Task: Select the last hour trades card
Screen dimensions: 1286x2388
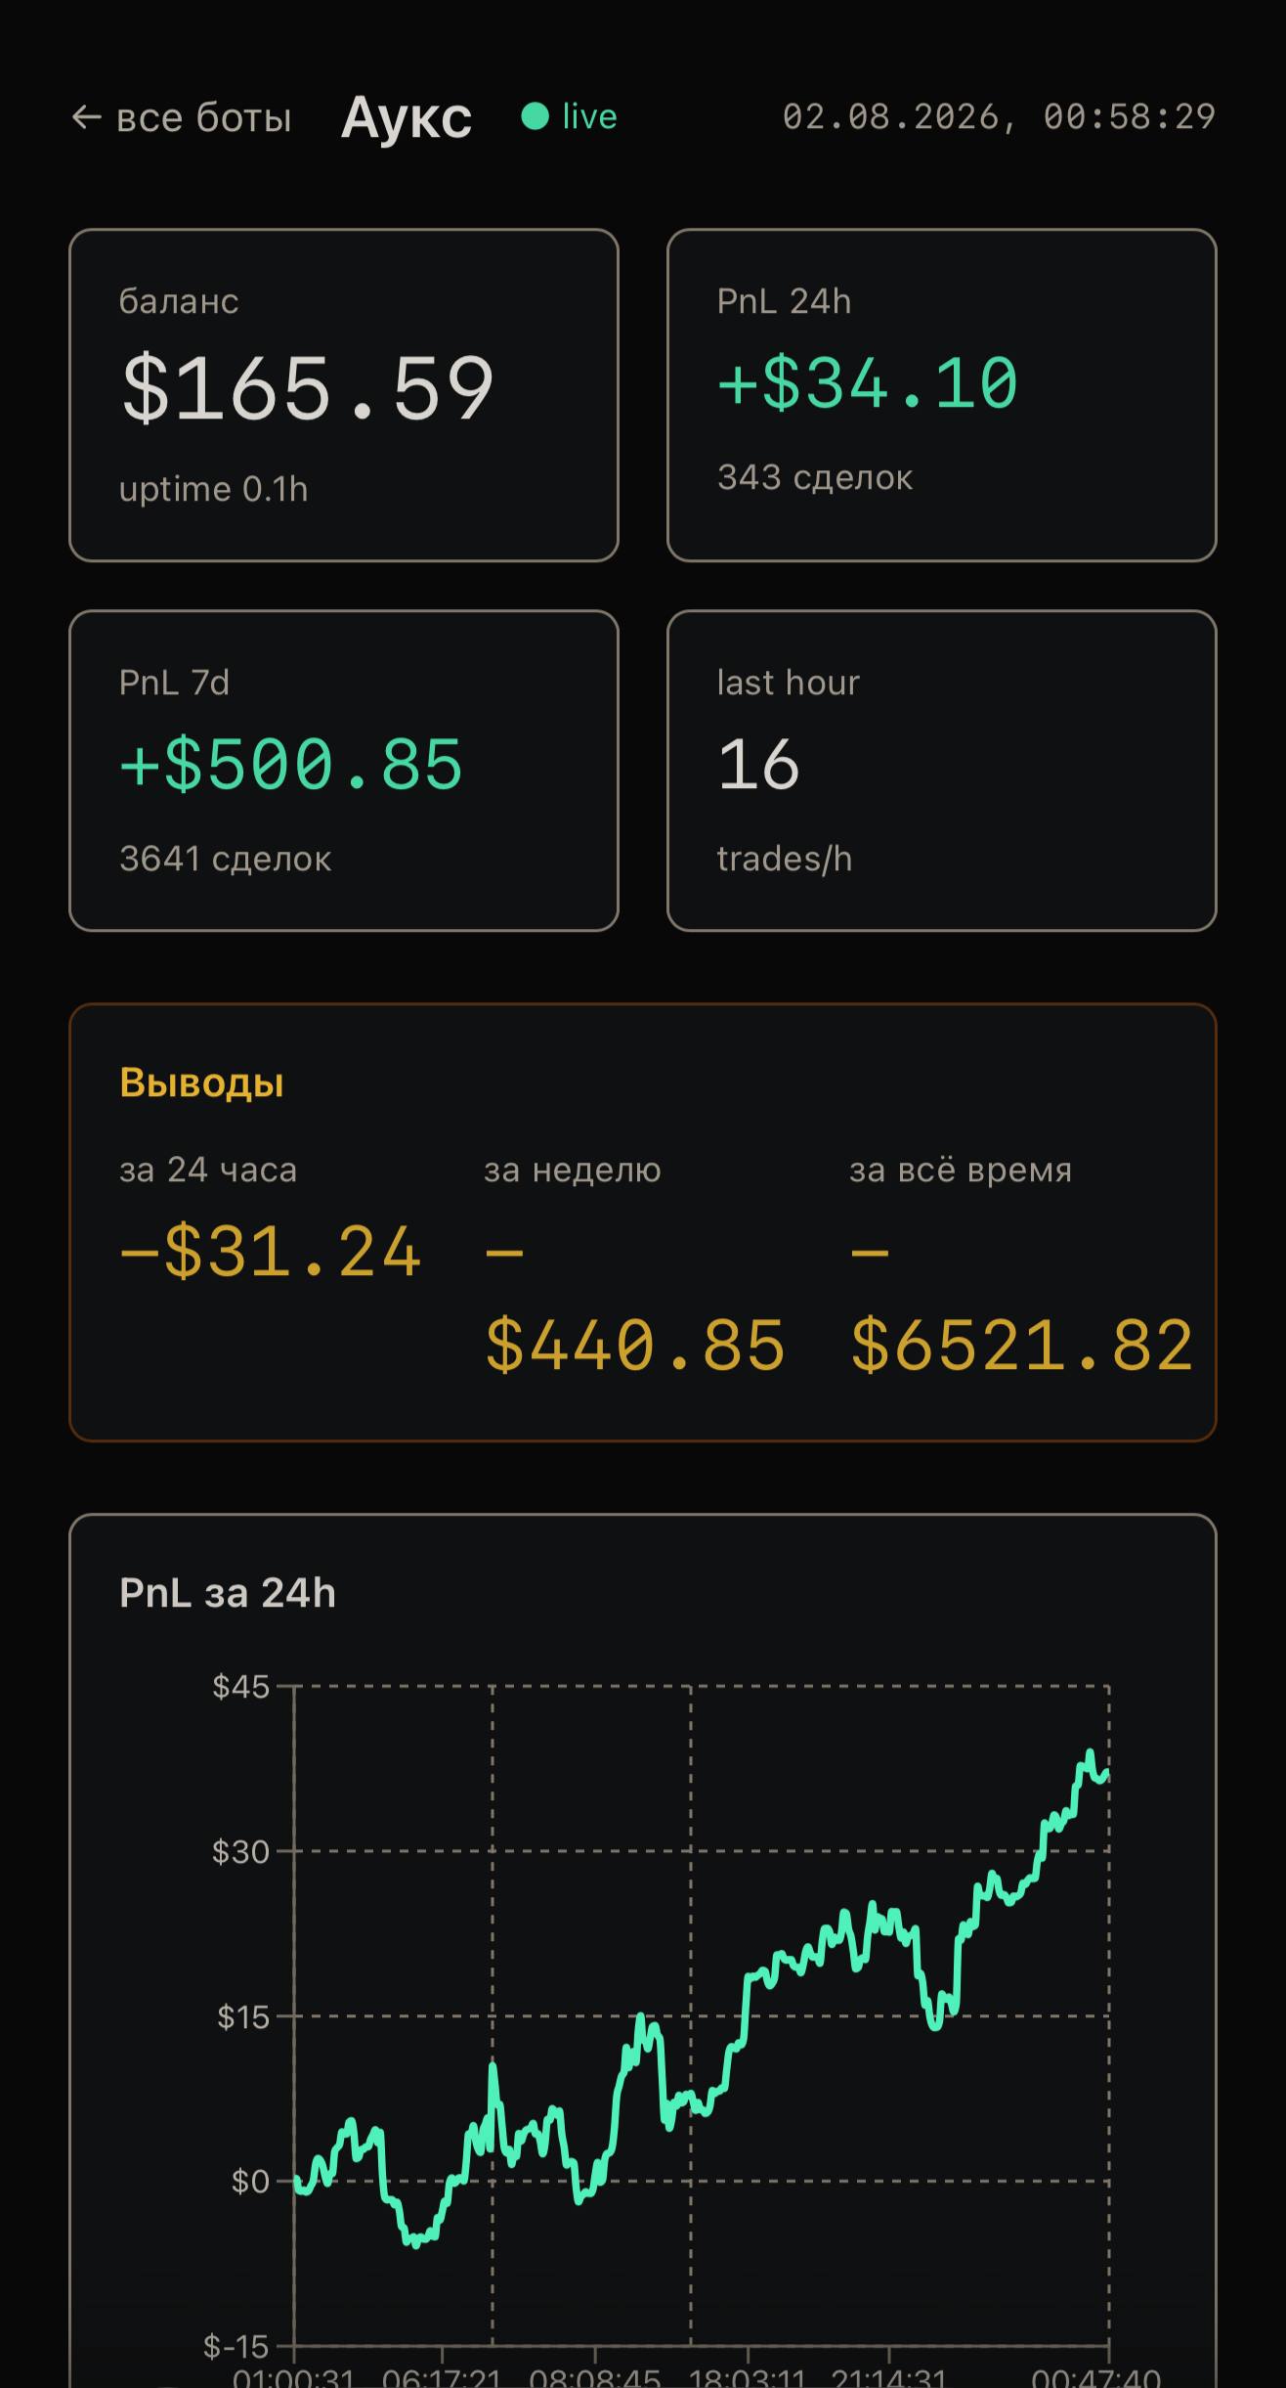Action: click(x=942, y=771)
